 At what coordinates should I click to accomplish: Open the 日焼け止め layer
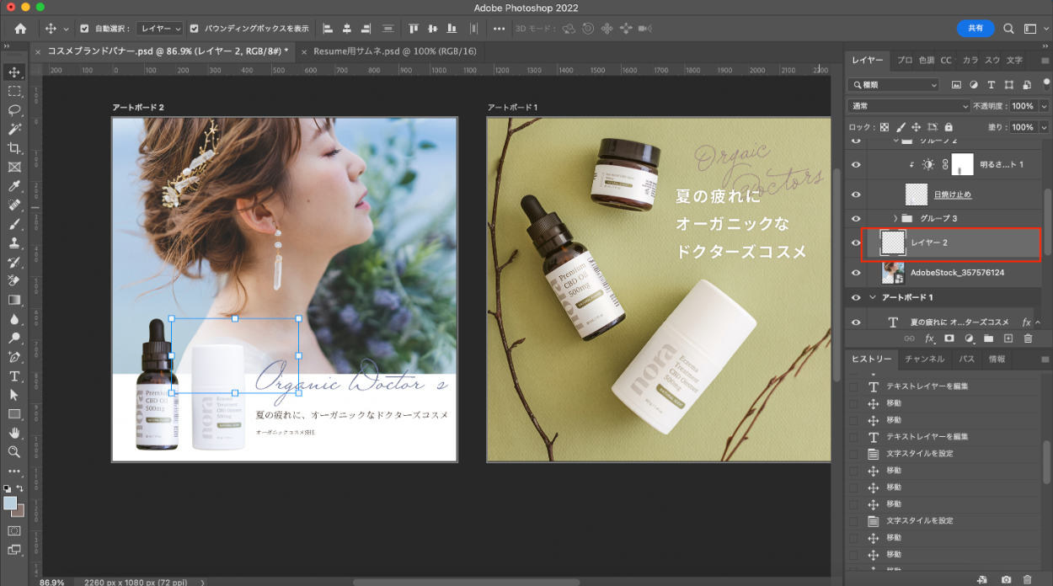point(952,194)
